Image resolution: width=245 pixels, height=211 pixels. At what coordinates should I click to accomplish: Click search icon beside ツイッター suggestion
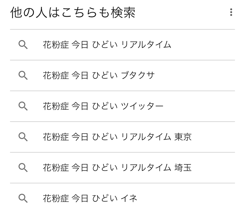click(x=23, y=106)
